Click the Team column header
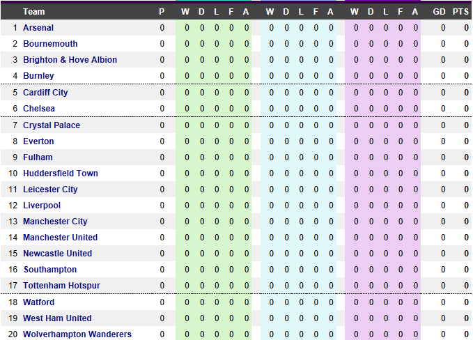The image size is (473, 340). [x=33, y=12]
